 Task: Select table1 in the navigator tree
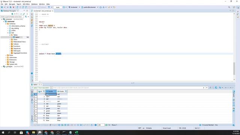click(x=17, y=37)
